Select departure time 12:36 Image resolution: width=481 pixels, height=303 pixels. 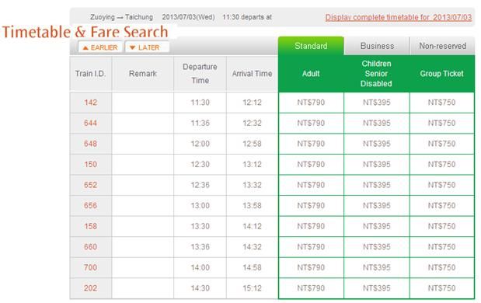[200, 185]
